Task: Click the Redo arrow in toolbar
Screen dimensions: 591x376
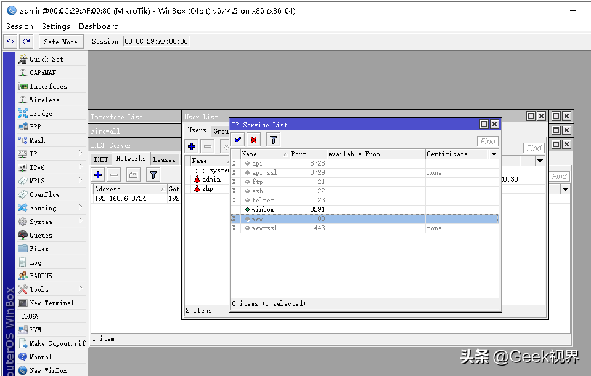Action: 26,41
